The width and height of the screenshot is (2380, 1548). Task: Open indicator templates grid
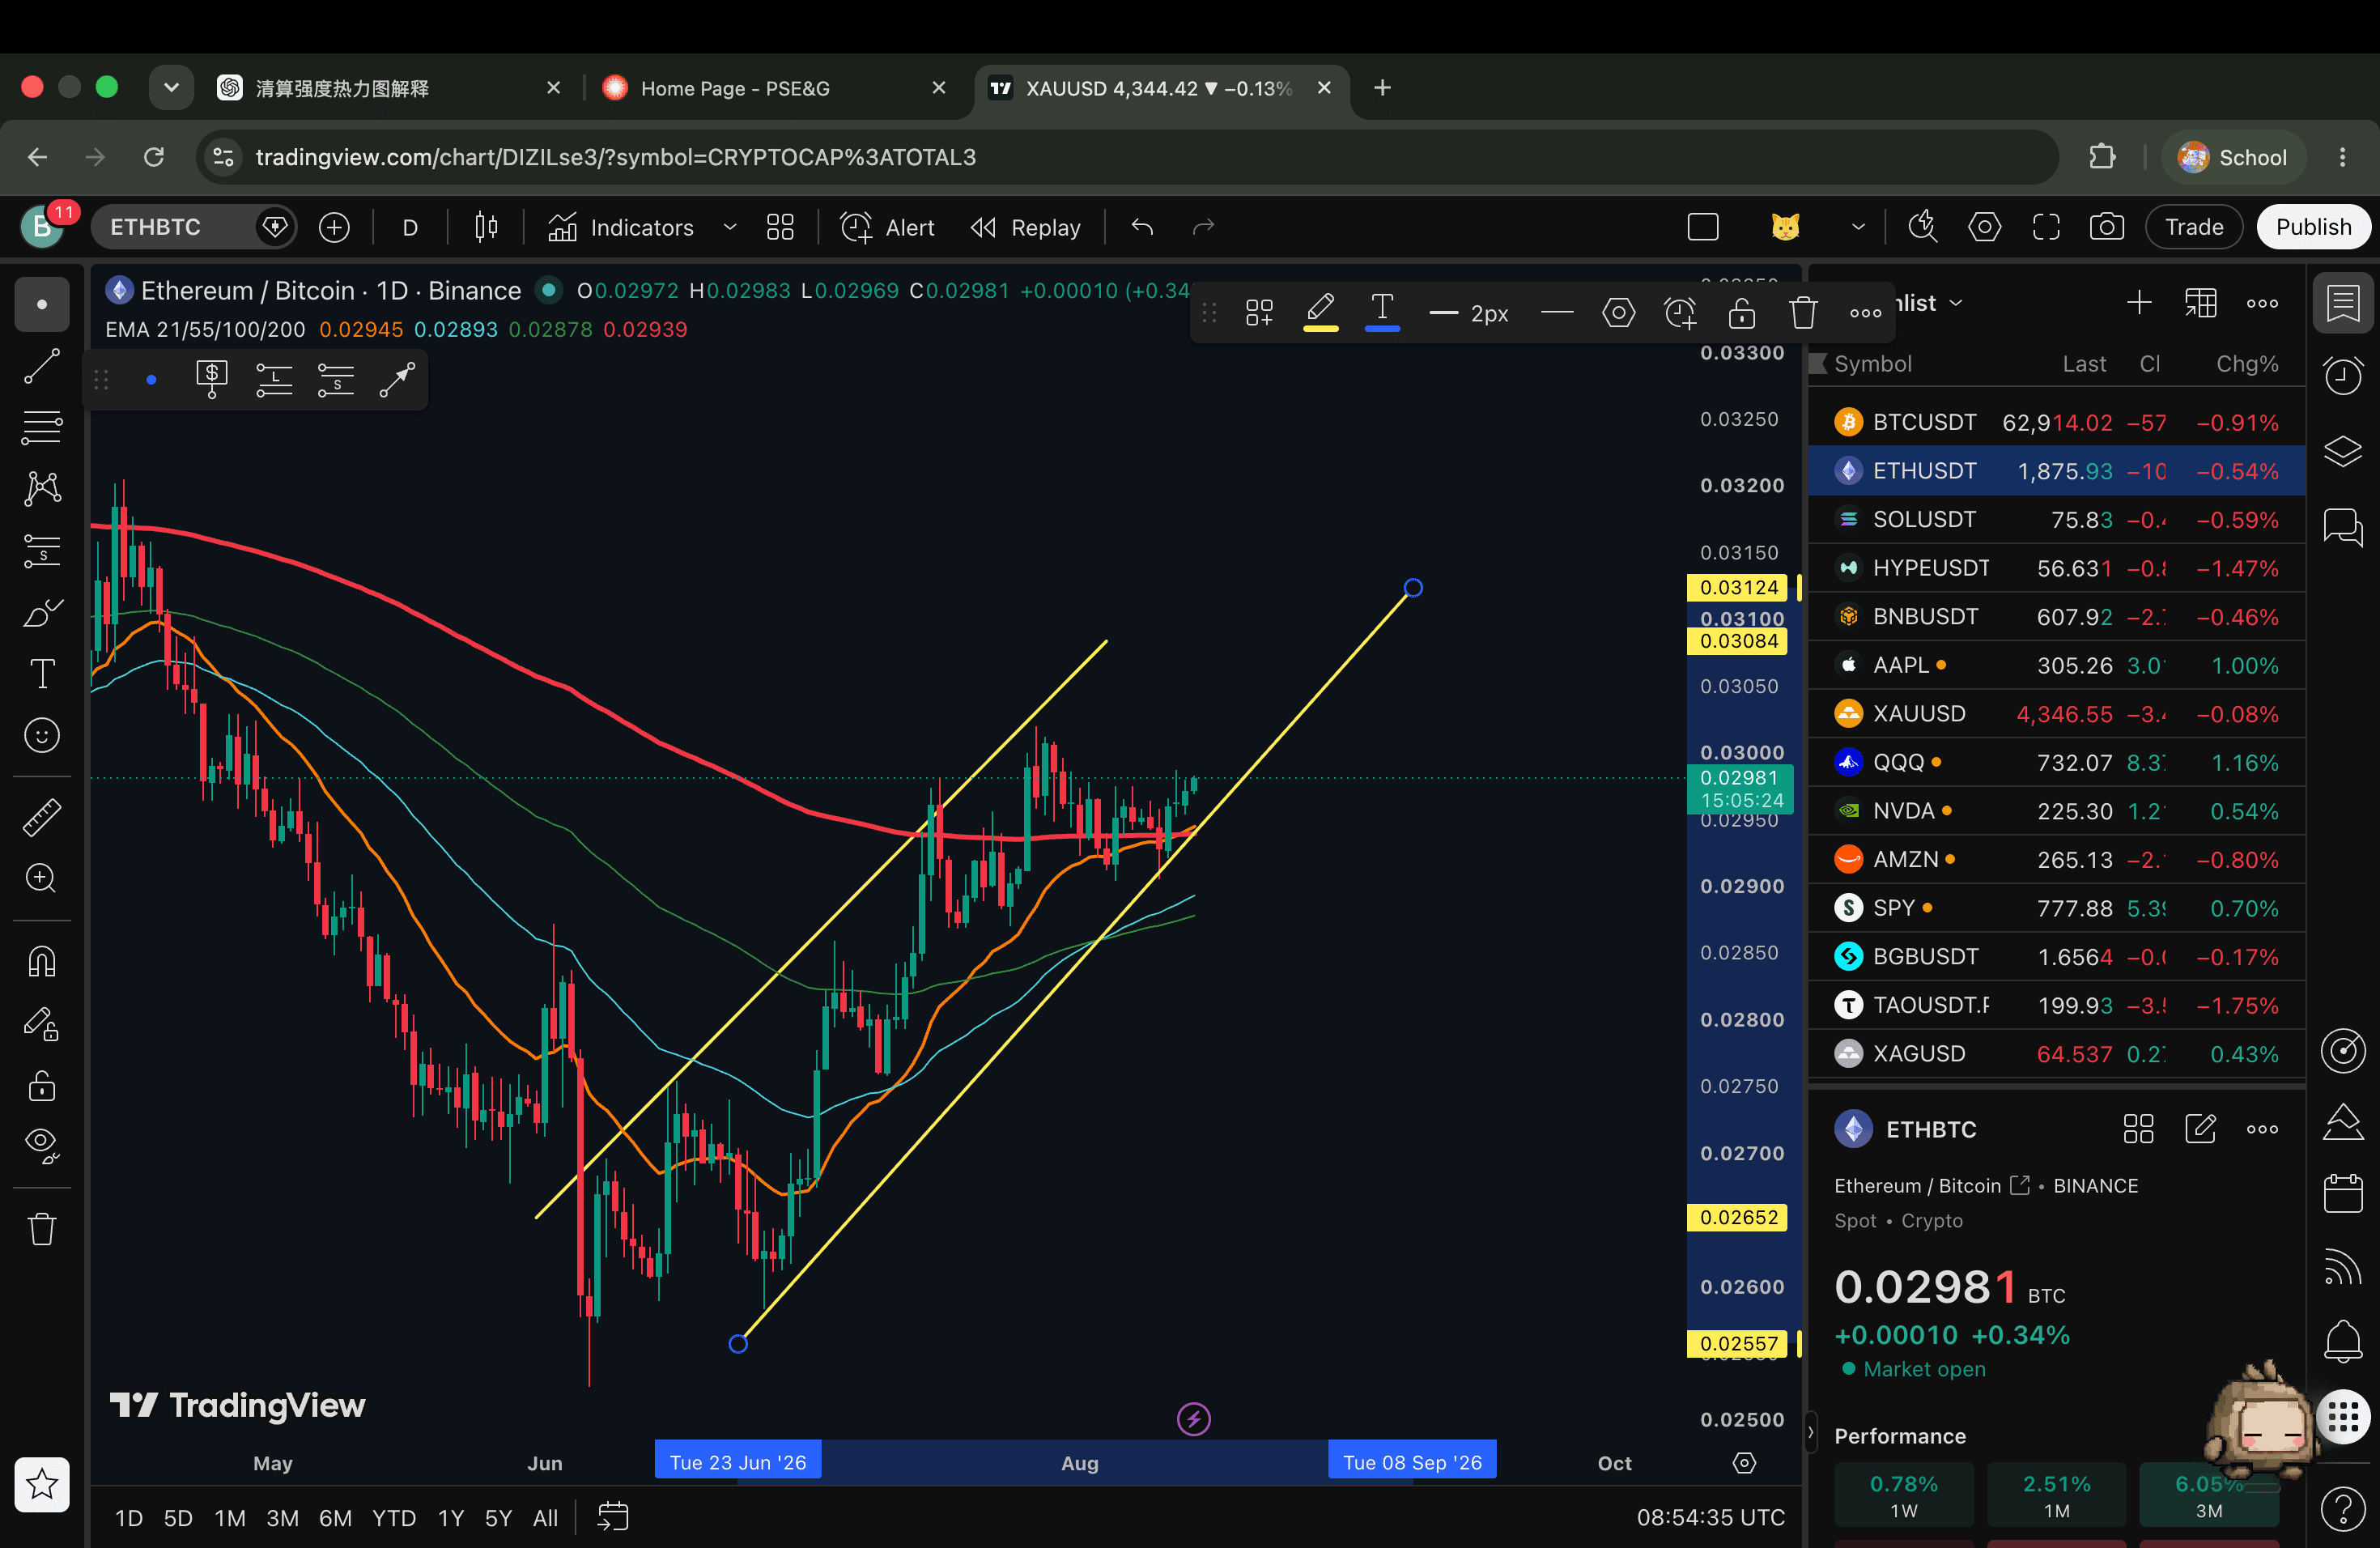tap(780, 227)
